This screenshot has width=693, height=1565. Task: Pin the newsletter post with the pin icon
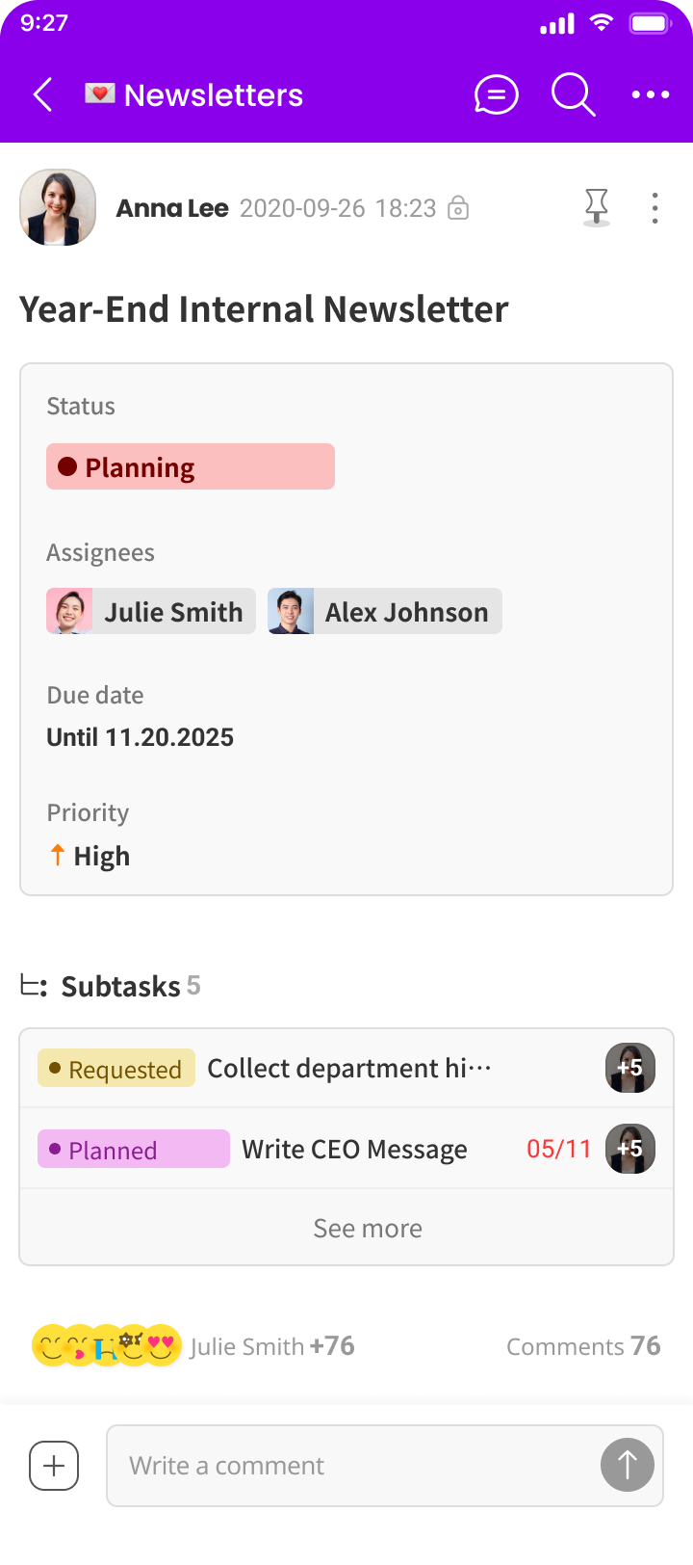pyautogui.click(x=597, y=206)
